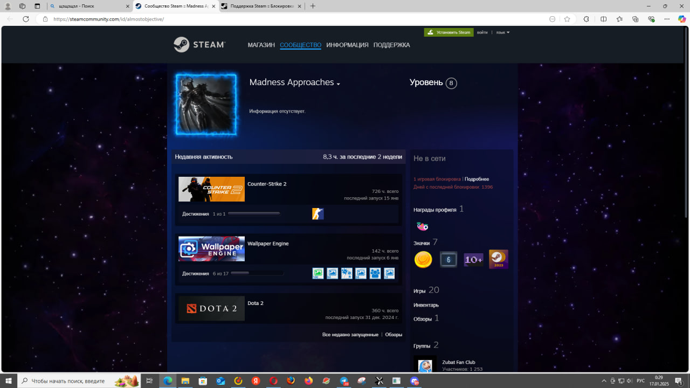Screen dimensions: 690x388
Task: Click the войти login link
Action: click(482, 32)
